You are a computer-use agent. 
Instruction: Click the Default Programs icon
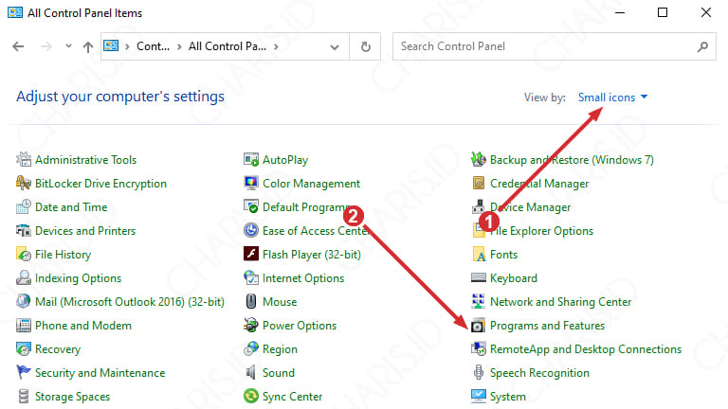(251, 206)
